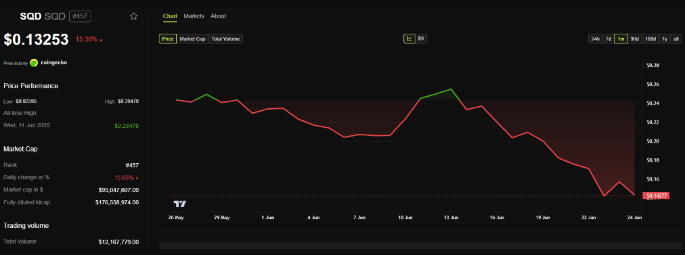Viewport: 685px width, 255px height.
Task: Click the CoinGecko logo icon
Action: click(34, 63)
